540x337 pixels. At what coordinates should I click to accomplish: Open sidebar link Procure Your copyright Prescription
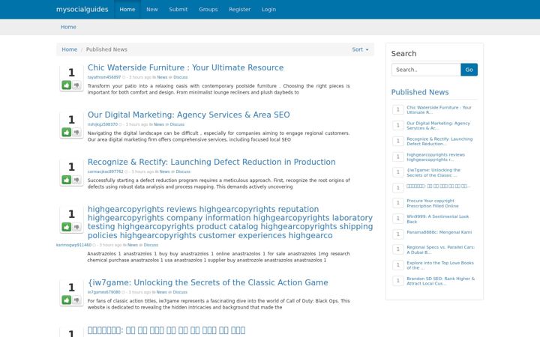(433, 203)
